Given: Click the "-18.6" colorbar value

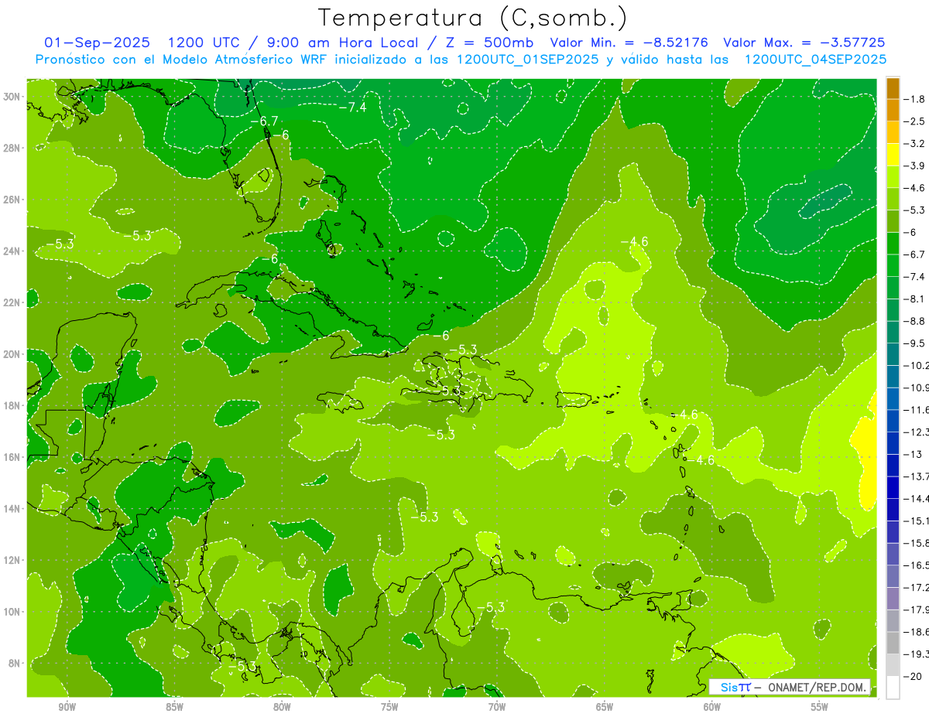Looking at the screenshot, I should coord(917,633).
